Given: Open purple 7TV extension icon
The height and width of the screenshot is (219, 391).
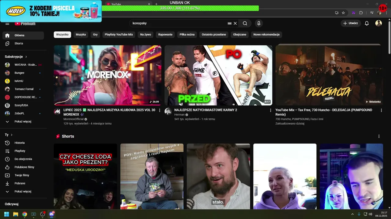Looking at the screenshot, I should pos(354,13).
